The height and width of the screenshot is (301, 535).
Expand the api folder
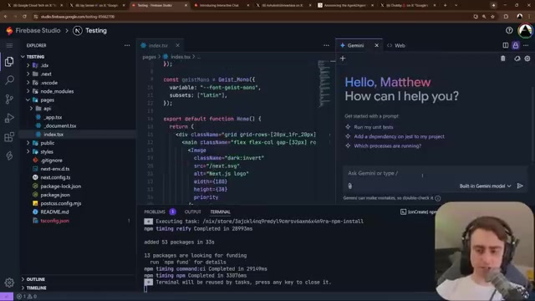[31, 109]
